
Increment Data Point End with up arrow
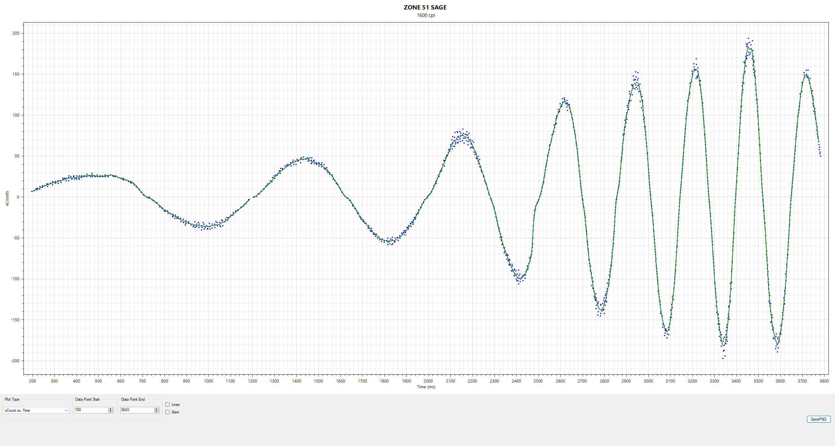pyautogui.click(x=157, y=409)
